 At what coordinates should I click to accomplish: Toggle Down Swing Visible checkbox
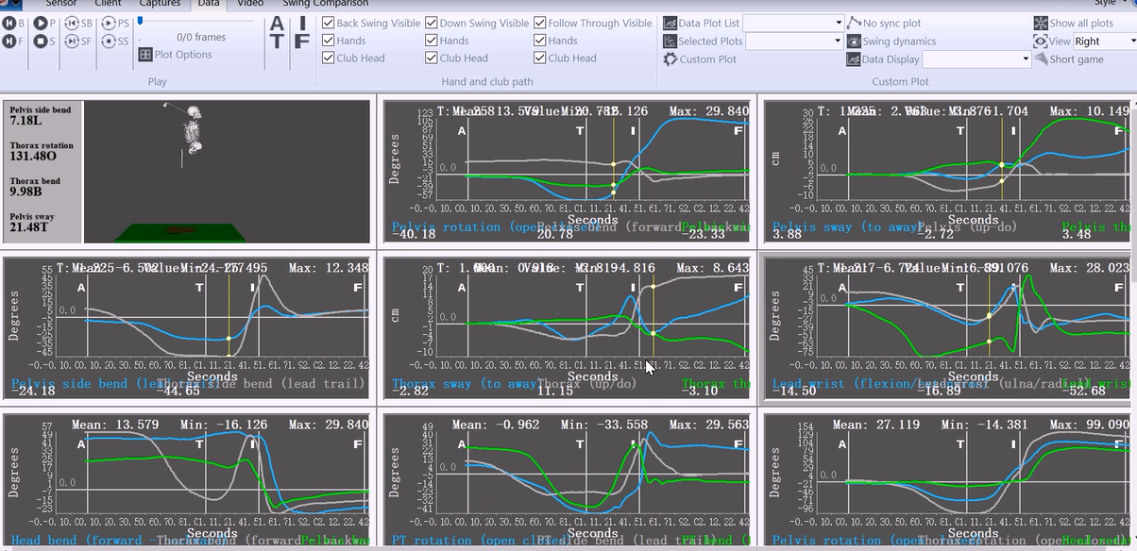pos(432,23)
